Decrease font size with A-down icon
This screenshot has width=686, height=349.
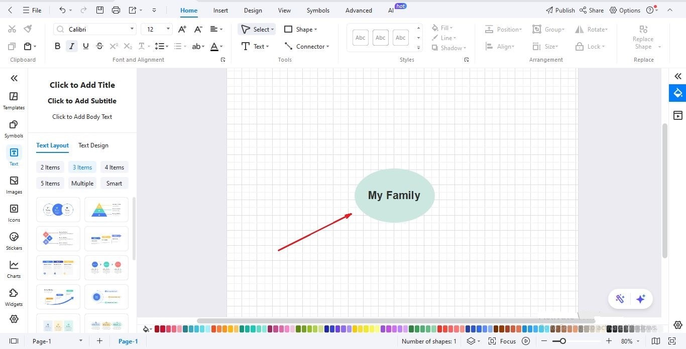(x=198, y=29)
